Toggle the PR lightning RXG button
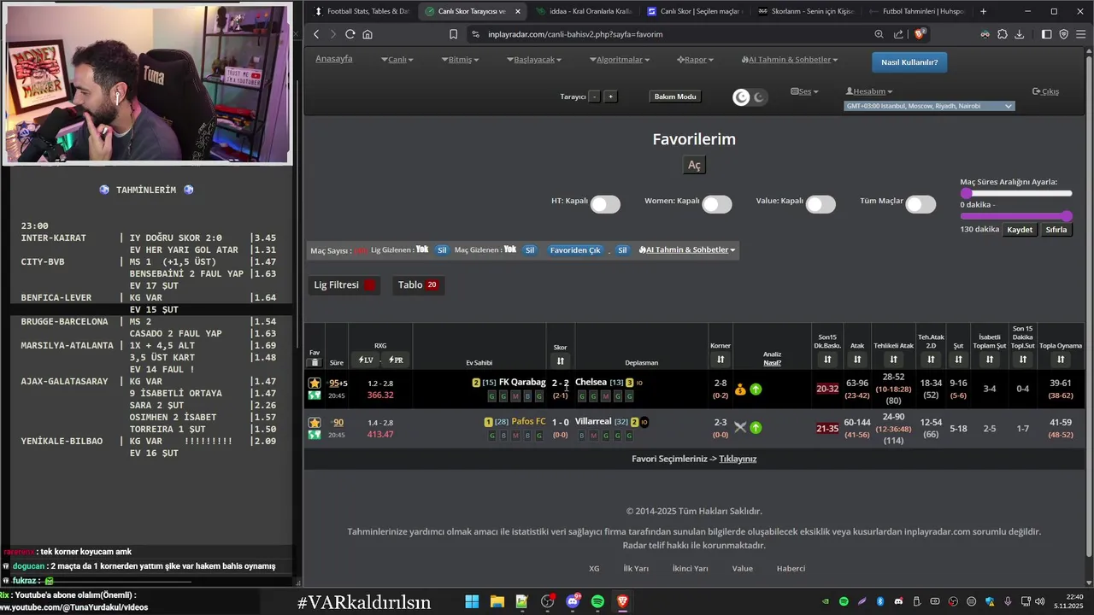Viewport: 1094px width, 615px height. coord(396,360)
